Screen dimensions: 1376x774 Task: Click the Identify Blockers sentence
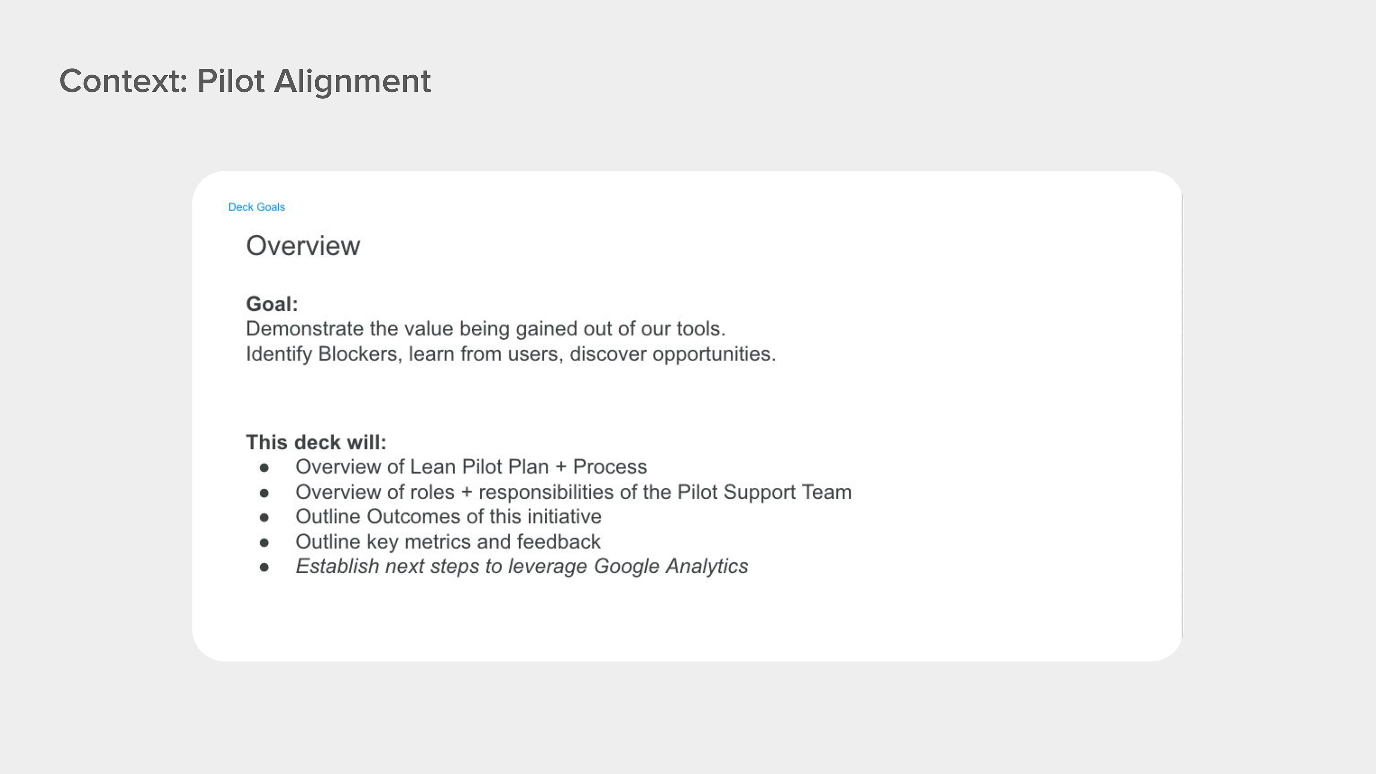click(x=510, y=354)
